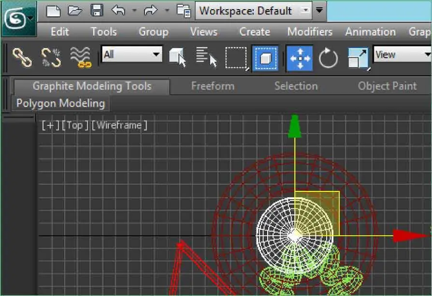This screenshot has height=296, width=432.
Task: Save the current scene
Action: [x=97, y=11]
